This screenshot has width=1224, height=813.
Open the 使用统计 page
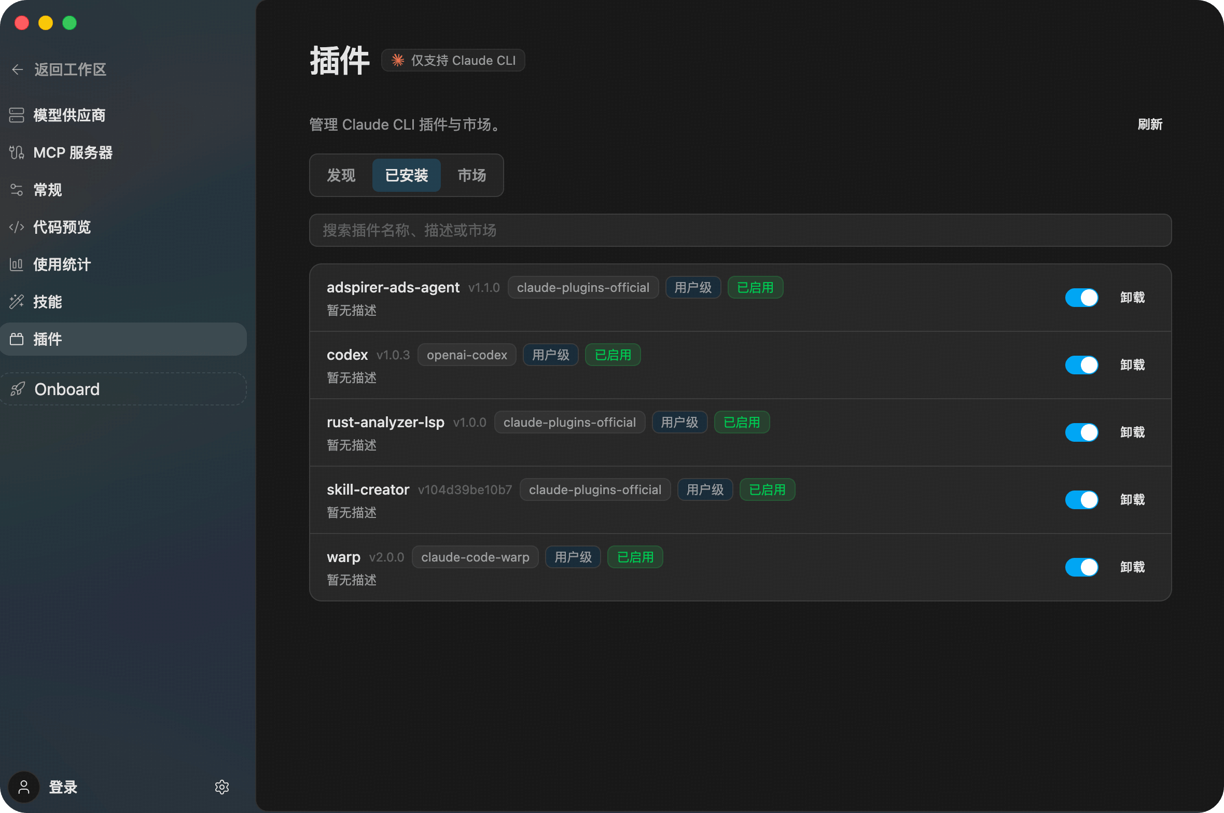62,264
